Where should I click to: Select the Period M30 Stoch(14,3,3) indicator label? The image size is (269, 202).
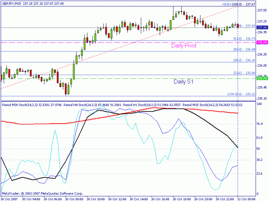(x=32, y=105)
